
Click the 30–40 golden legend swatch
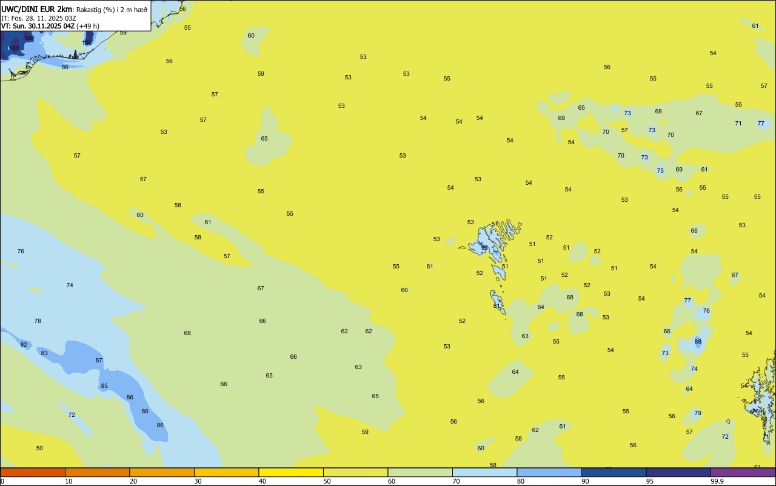pos(226,472)
